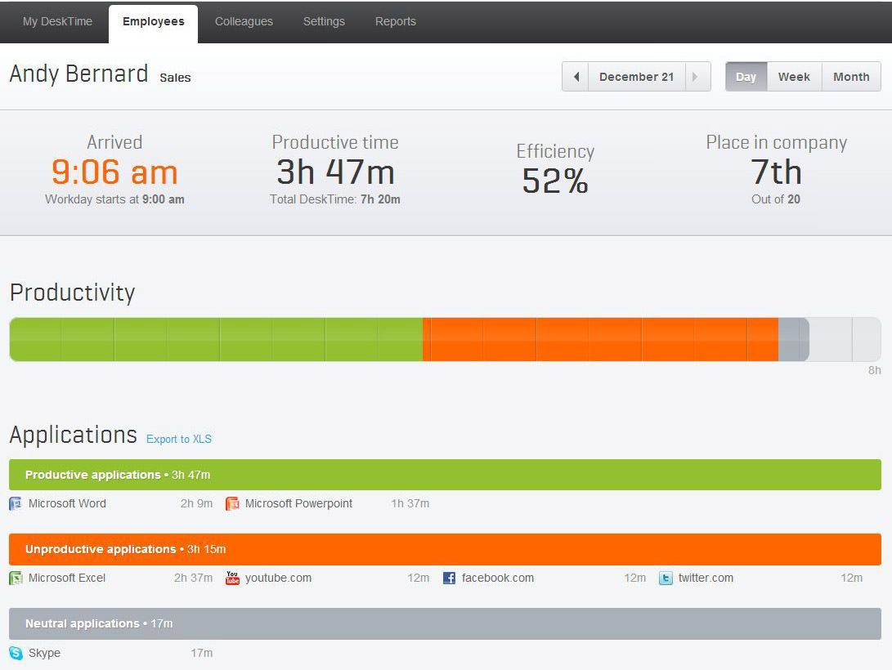Click the orange unproductive segment of productivity bar
892x670 pixels.
point(601,339)
